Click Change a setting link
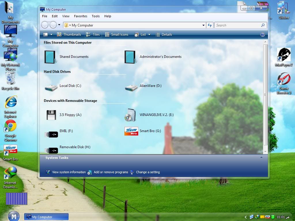 pyautogui.click(x=145, y=172)
